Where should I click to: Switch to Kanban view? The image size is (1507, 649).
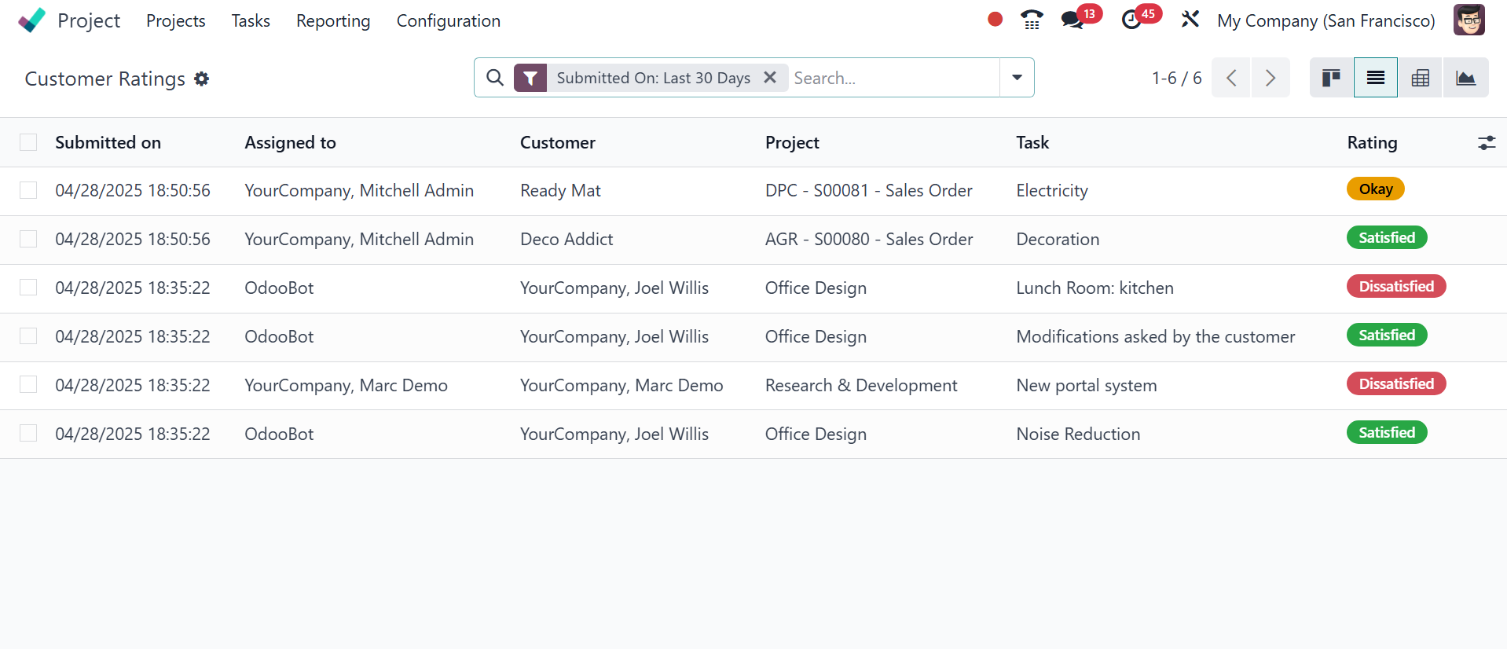[1331, 78]
